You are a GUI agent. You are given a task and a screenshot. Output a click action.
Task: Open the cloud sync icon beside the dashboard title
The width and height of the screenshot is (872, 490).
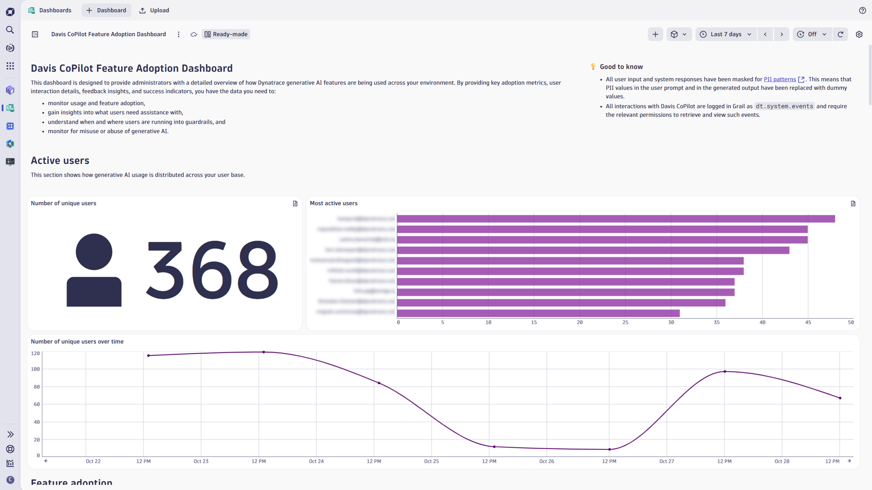click(x=193, y=34)
